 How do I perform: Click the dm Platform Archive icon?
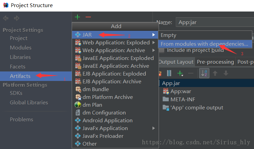78,97
